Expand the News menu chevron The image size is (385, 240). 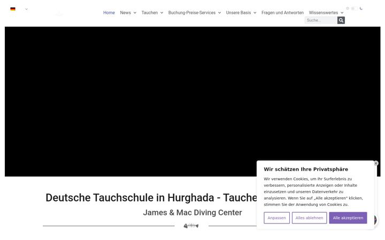(135, 13)
